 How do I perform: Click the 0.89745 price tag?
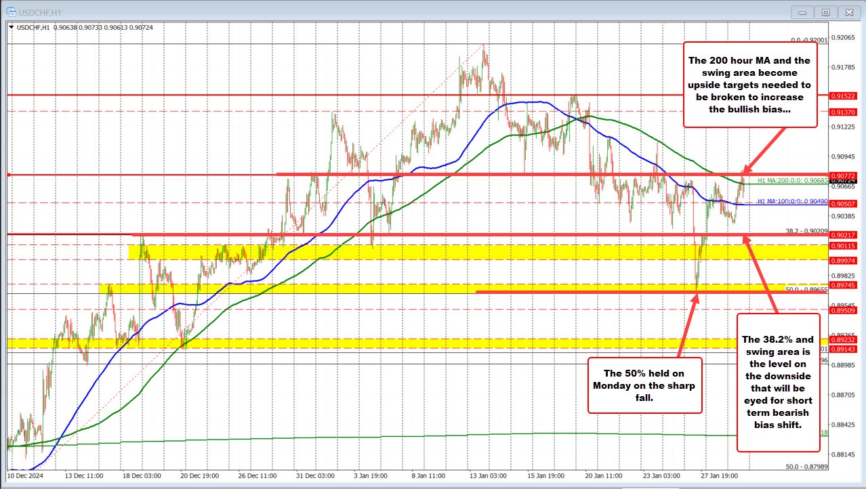point(844,286)
